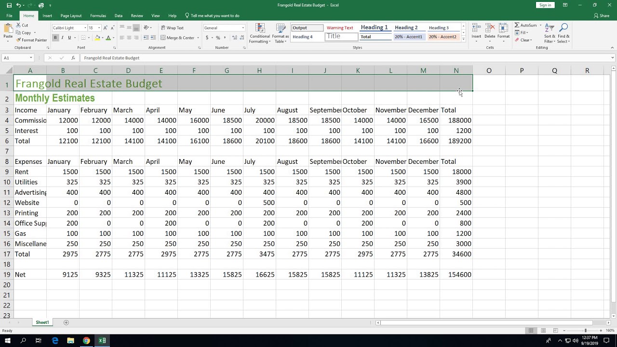Apply Comma Style format

tap(225, 38)
